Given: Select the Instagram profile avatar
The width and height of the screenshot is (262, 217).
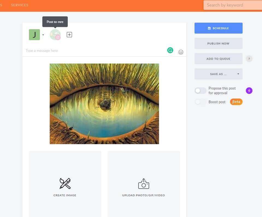Looking at the screenshot, I should coord(55,35).
